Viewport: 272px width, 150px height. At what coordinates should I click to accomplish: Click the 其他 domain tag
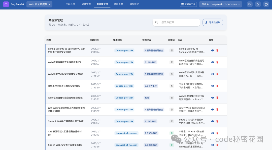coord(147,98)
